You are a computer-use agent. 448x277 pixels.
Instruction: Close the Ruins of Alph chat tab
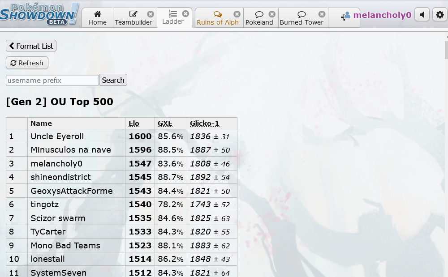[237, 14]
